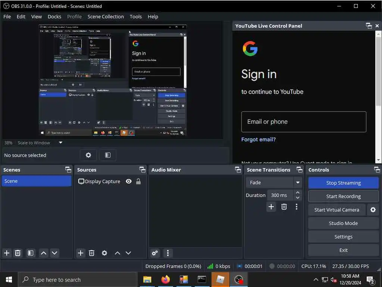Viewport: 382px width, 287px height.
Task: Open virtual camera settings gear
Action: (373, 210)
